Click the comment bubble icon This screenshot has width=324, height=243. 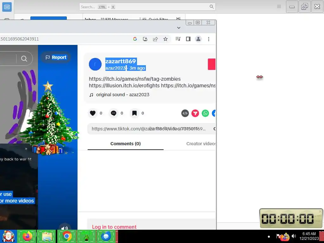[x=114, y=113]
